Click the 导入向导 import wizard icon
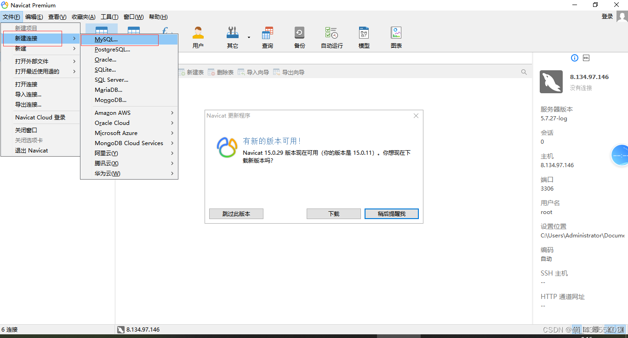This screenshot has height=338, width=628. click(x=241, y=72)
